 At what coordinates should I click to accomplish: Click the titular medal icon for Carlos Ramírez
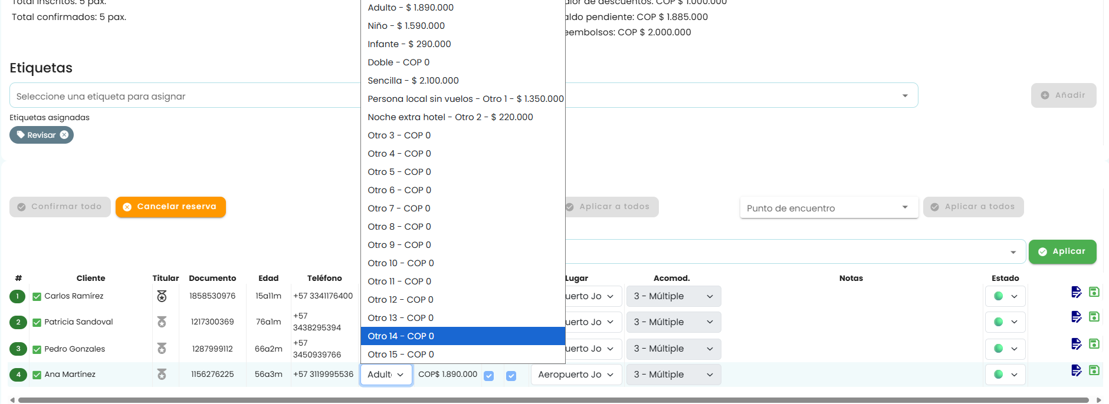point(162,296)
